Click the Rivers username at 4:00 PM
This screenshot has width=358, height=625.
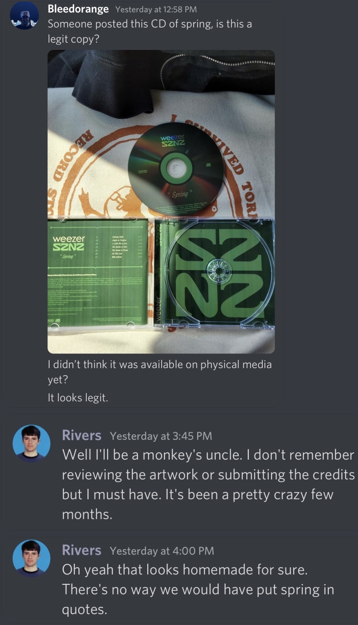click(x=82, y=550)
